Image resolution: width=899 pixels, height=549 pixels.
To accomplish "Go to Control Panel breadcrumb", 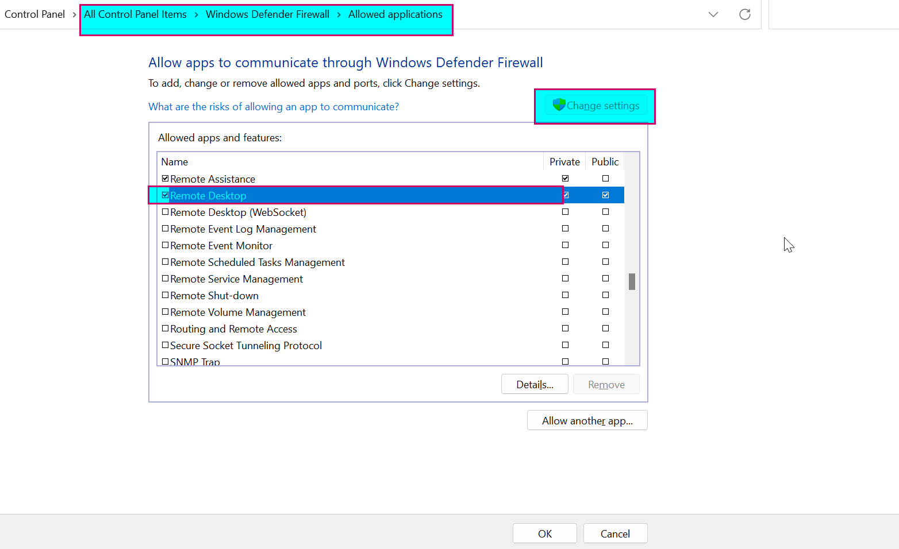I will coord(34,14).
